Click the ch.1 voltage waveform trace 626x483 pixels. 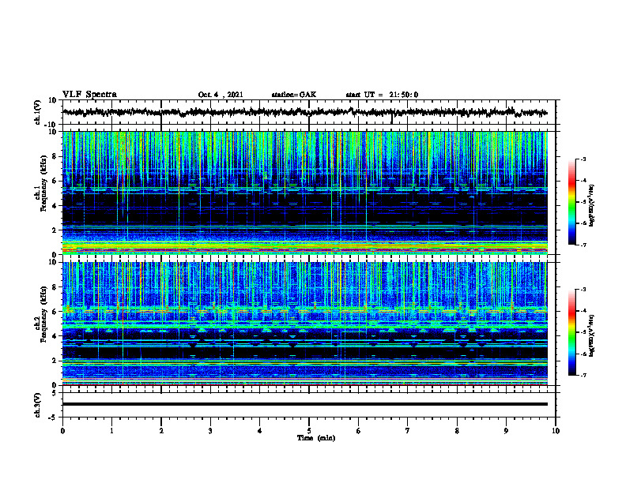[x=304, y=112]
